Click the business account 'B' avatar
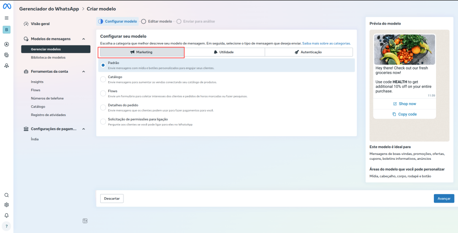The height and width of the screenshot is (233, 458). [x=7, y=30]
